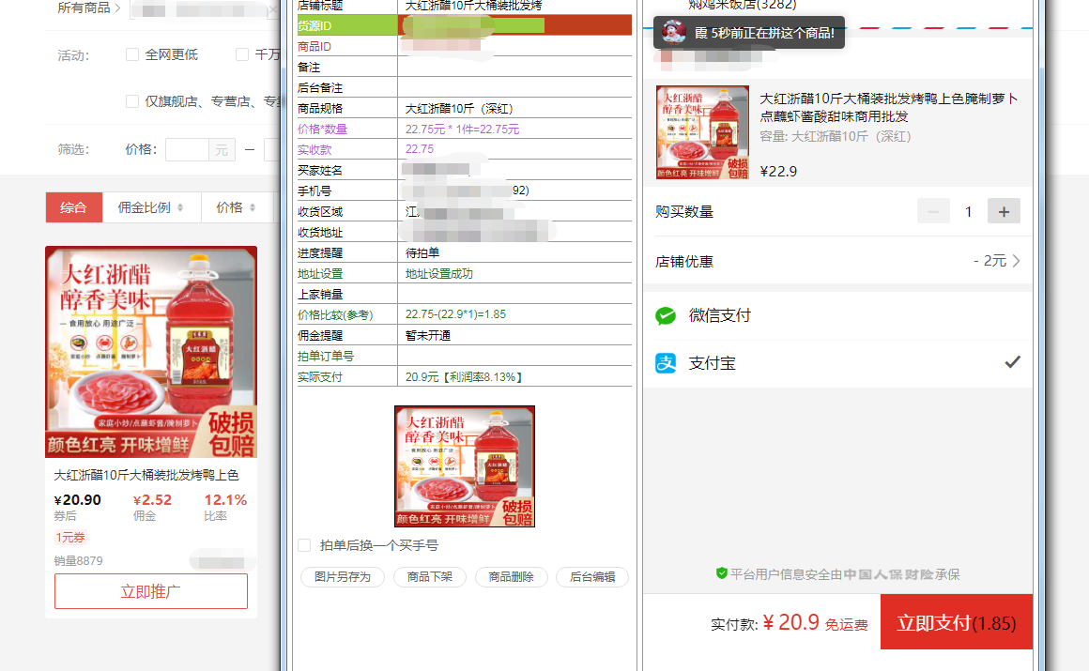Click the product preview image in order panel

click(x=465, y=466)
